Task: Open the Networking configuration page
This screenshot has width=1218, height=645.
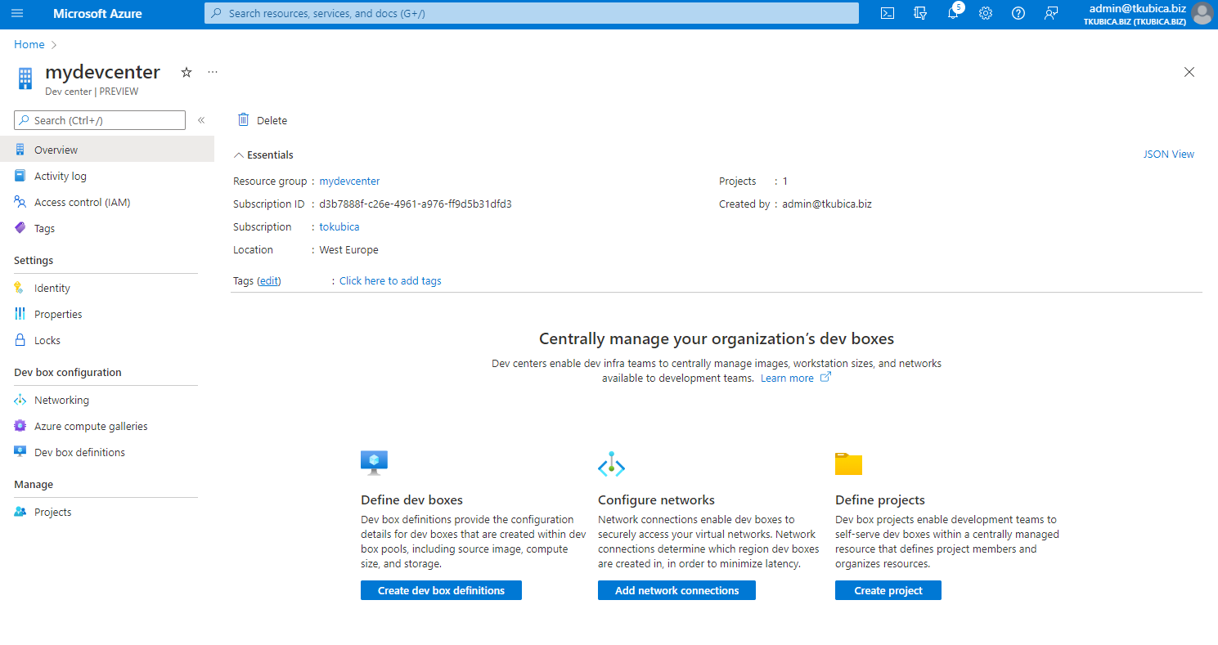Action: click(107, 400)
